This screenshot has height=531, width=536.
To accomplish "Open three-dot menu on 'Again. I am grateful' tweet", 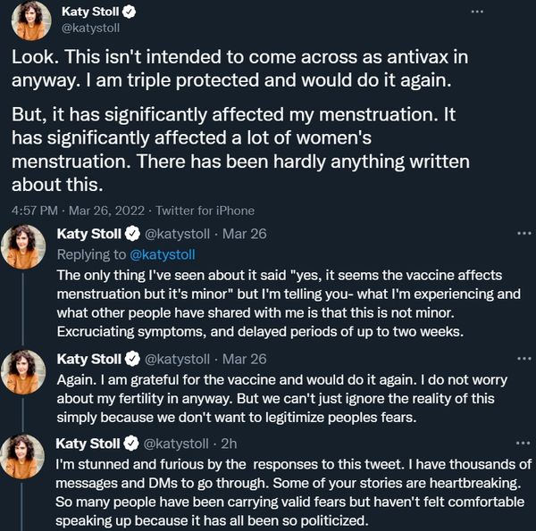I will 524,359.
